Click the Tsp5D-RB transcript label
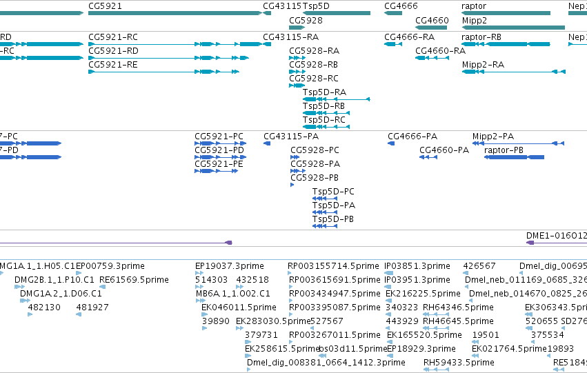Viewport: 587px width, 373px height. point(324,106)
